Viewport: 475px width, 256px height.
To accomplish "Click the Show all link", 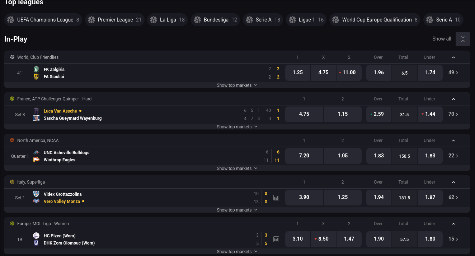I will tap(442, 39).
